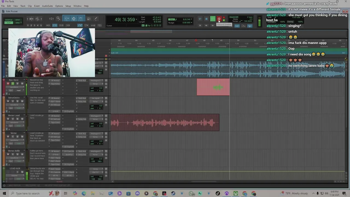The image size is (350, 197).
Task: Open Intro/Outro no input selector
Action: point(96,98)
